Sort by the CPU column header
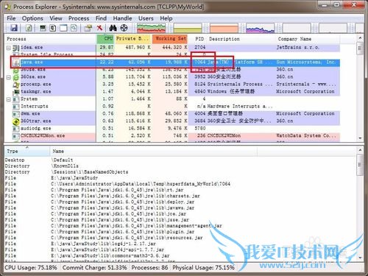Screen dimensions: 368x276 [106, 39]
